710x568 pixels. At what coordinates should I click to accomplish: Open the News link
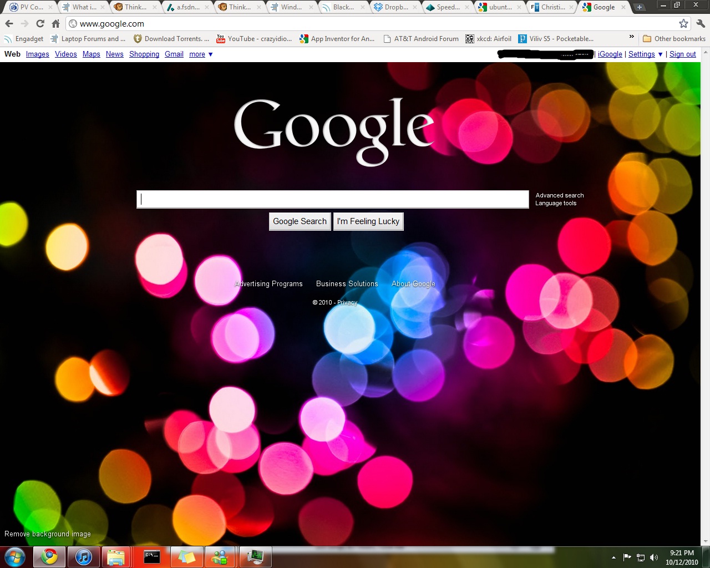click(115, 54)
